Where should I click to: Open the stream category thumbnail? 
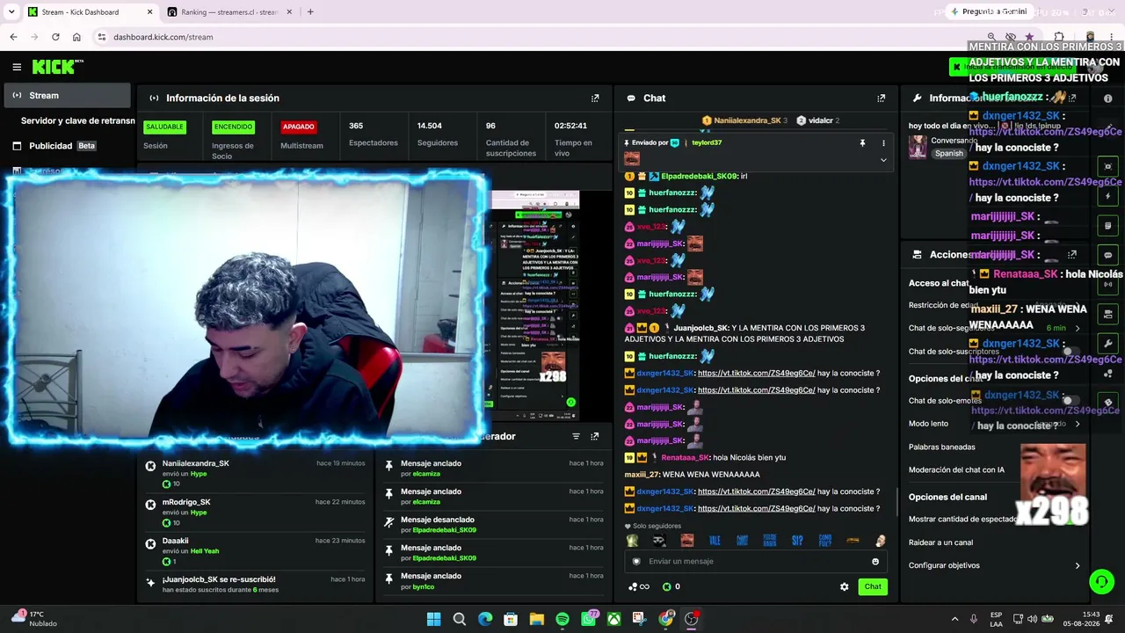pos(918,147)
